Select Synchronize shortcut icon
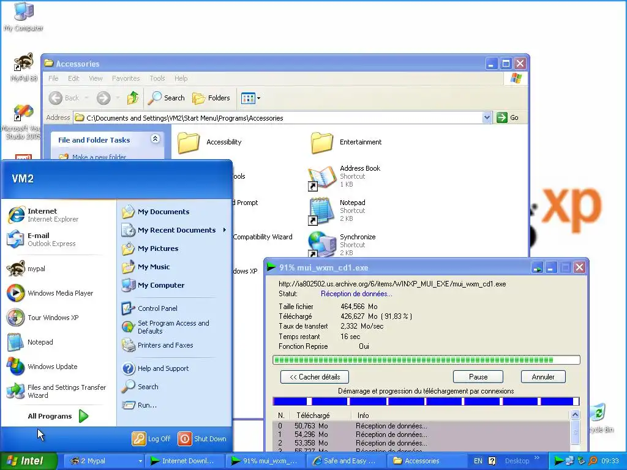 pyautogui.click(x=322, y=245)
